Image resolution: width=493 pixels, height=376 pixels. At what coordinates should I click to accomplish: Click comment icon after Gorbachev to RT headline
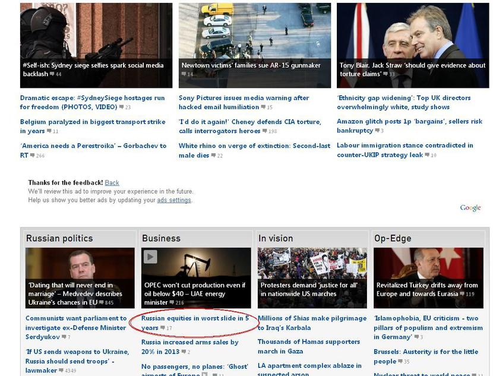pos(32,155)
